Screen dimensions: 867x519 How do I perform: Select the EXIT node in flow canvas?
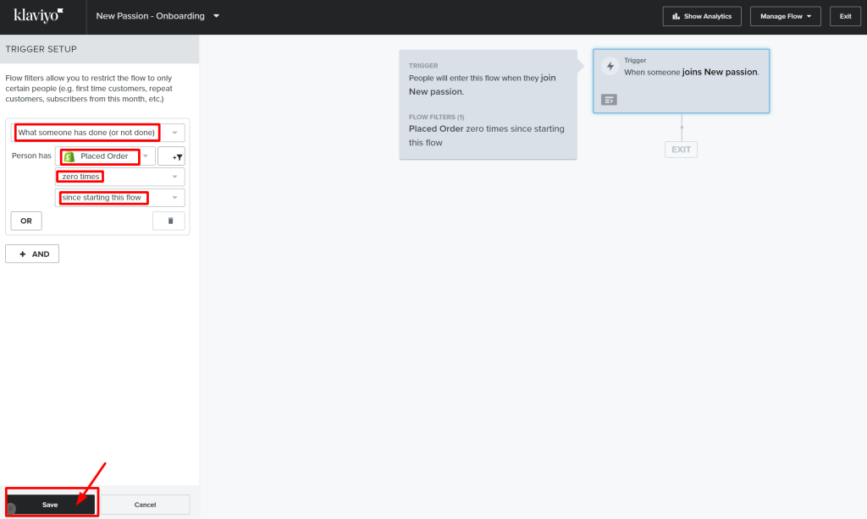[x=681, y=150]
